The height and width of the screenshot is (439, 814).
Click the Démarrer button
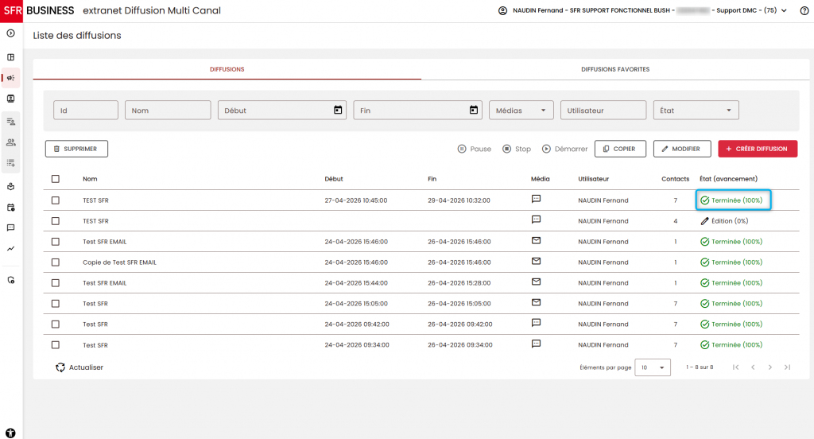pos(565,149)
